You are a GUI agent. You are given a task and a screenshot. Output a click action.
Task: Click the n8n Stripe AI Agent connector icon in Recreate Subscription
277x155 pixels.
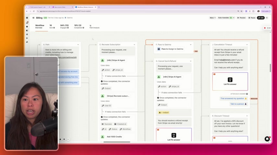point(103,61)
